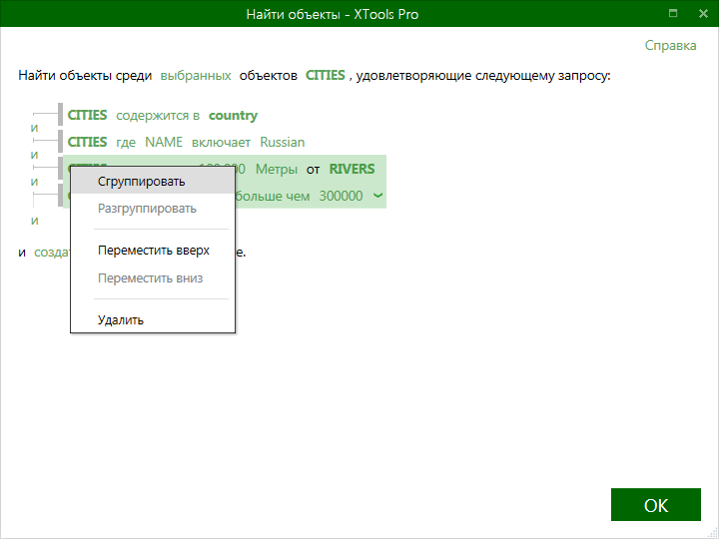The height and width of the screenshot is (539, 719).
Task: Toggle the и operator between first two conditions
Action: pos(34,128)
